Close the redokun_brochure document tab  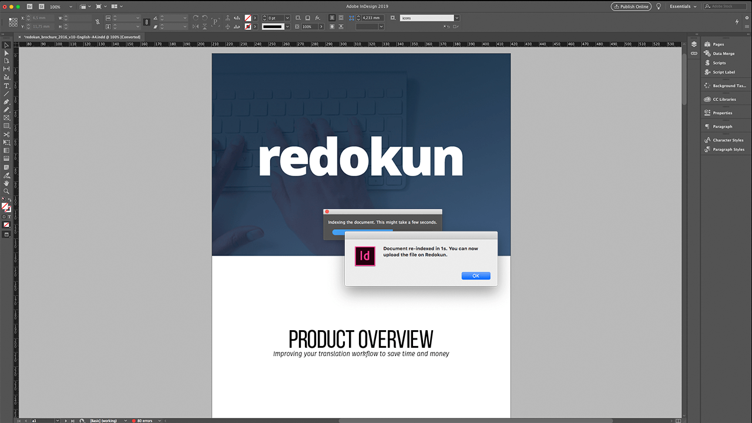(20, 37)
